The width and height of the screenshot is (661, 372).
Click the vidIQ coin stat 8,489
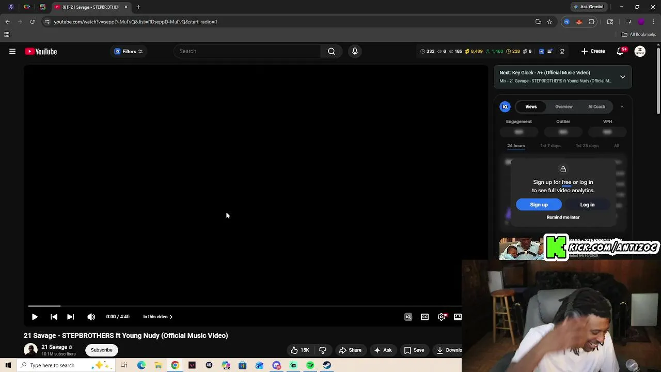tap(474, 51)
